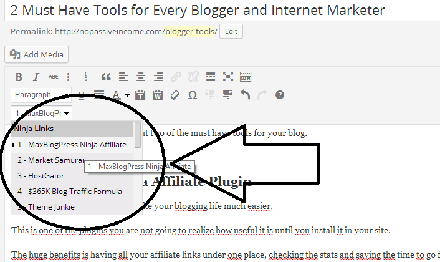
Task: Open the MaxBlogPress Ninja Links dropdown
Action: [x=42, y=113]
